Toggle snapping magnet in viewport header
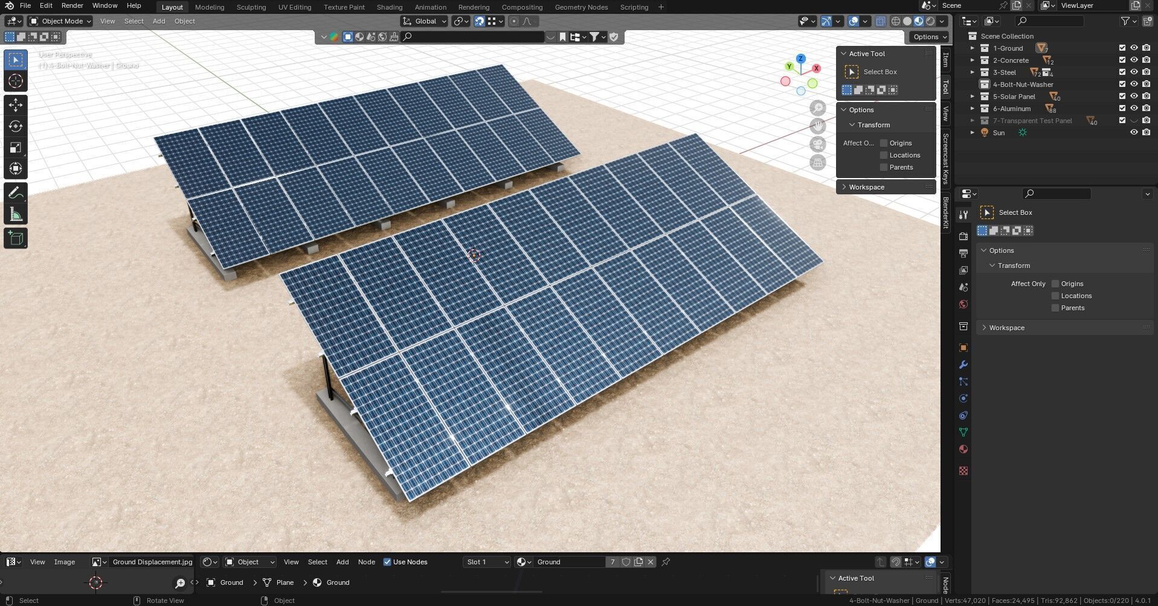This screenshot has height=606, width=1158. [x=480, y=21]
